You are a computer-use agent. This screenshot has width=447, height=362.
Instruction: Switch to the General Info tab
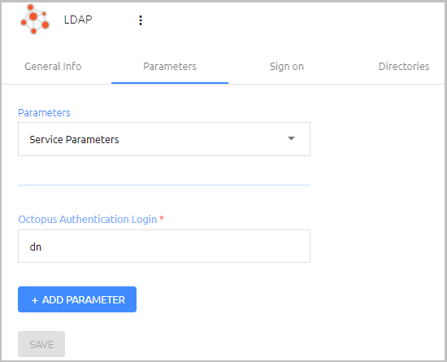[53, 67]
